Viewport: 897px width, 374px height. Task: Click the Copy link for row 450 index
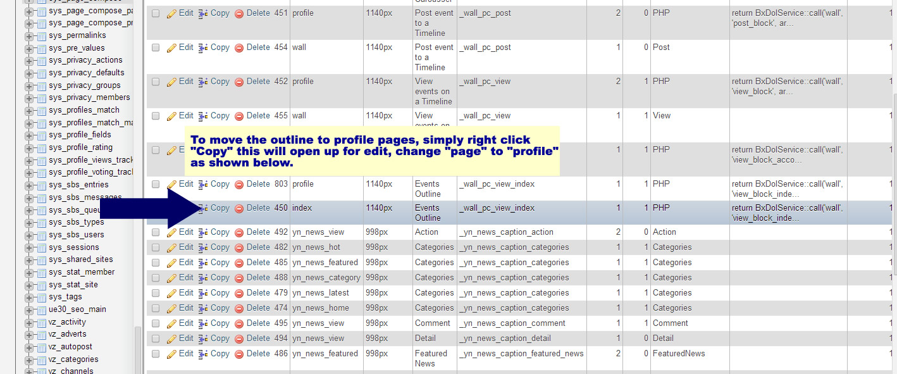pos(220,208)
